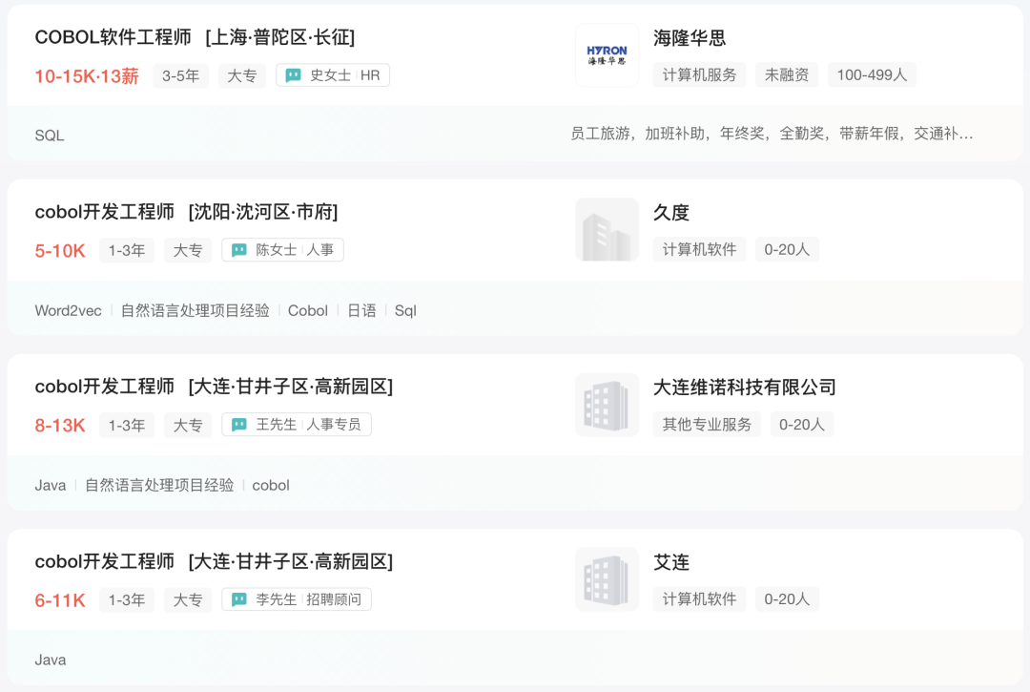The image size is (1030, 692).
Task: Click the chat icon next to 史女士 HR
Action: coord(293,75)
